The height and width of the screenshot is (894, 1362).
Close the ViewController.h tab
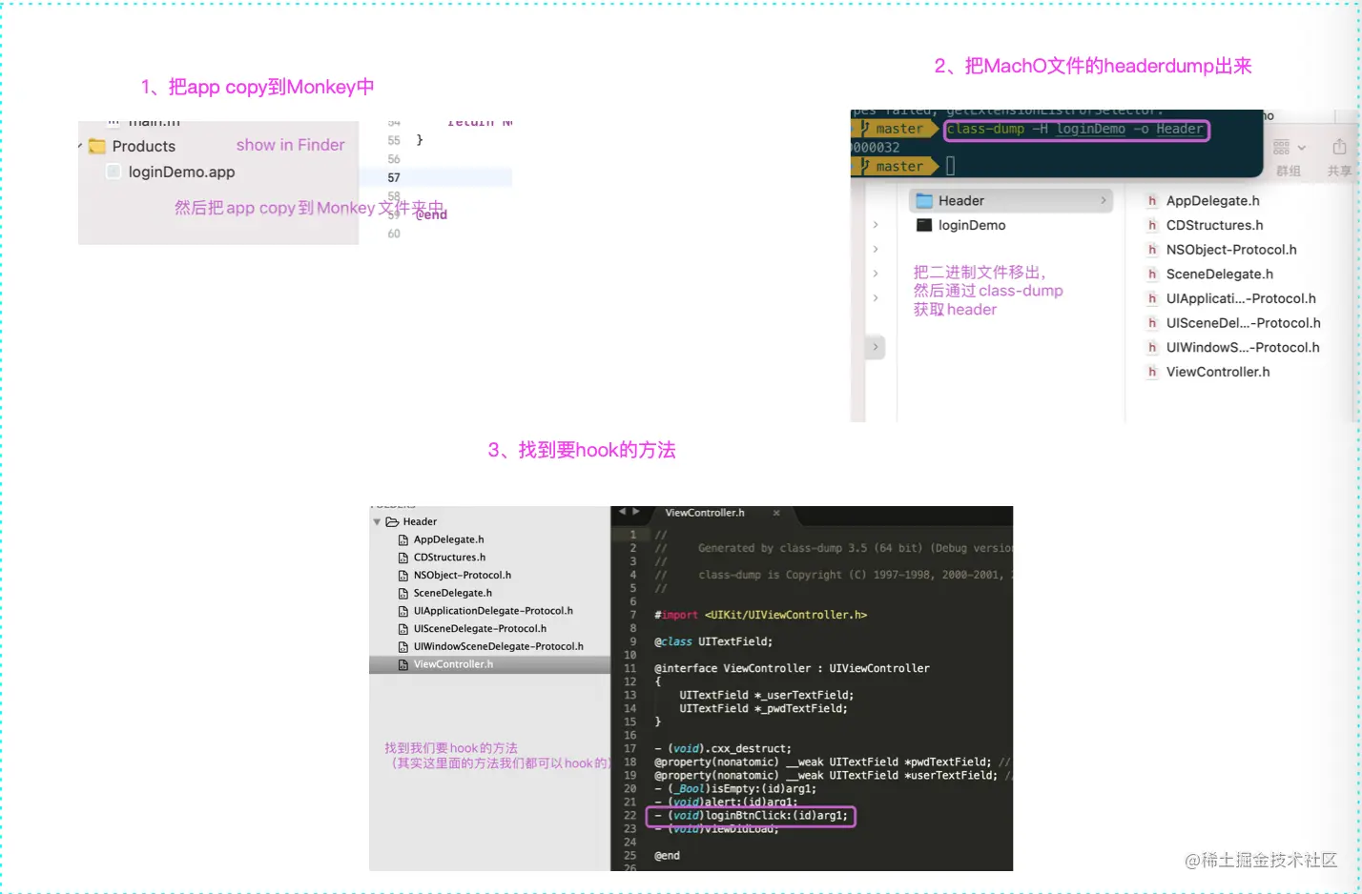tap(776, 513)
